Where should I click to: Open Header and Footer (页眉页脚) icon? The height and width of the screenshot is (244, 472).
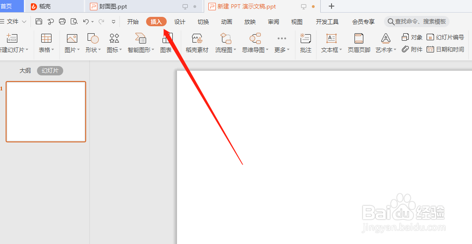point(359,38)
